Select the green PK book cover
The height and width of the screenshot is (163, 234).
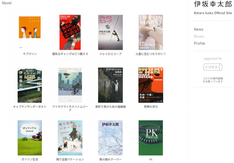click(x=151, y=138)
